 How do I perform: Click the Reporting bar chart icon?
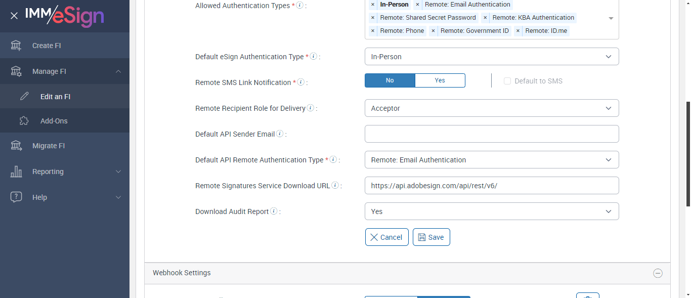point(16,172)
